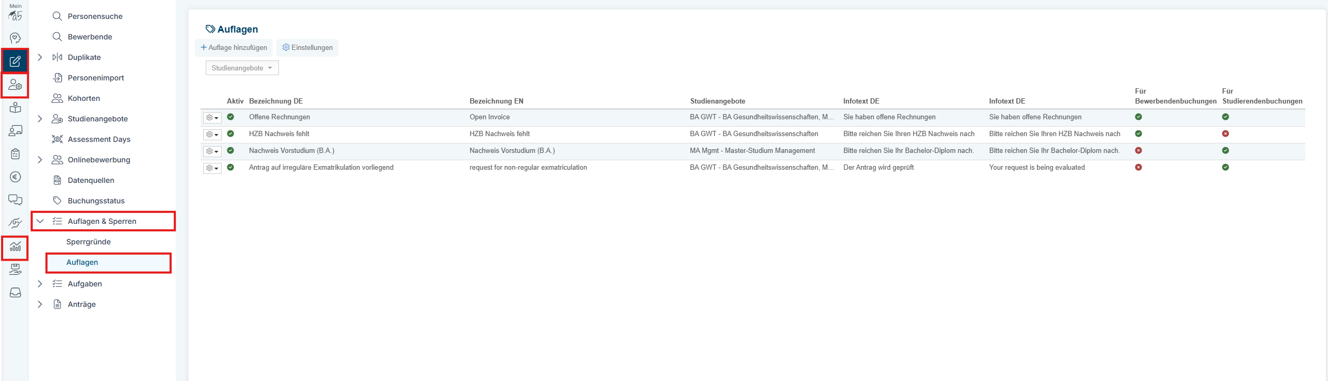
Task: Click the clipboard checklist icon in the sidebar
Action: point(15,154)
